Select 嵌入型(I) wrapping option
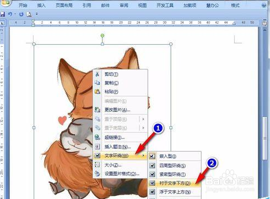270x199 pixels. click(x=175, y=157)
